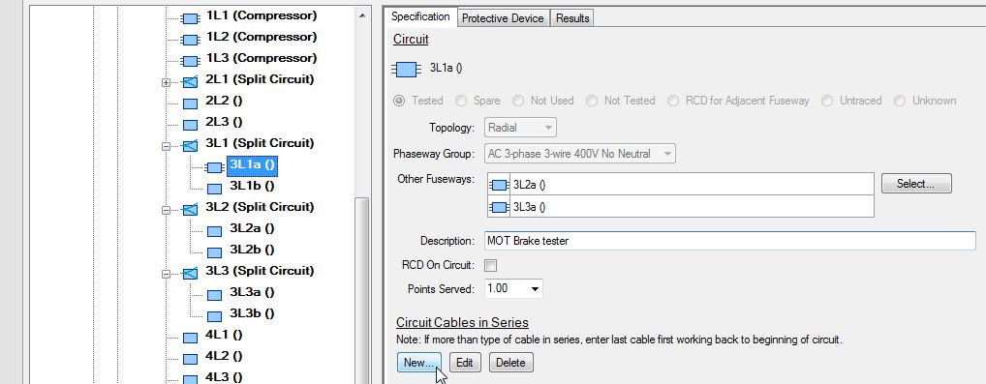This screenshot has width=986, height=384.
Task: Click the 3L2a fuseway icon in tree
Action: pyautogui.click(x=214, y=232)
